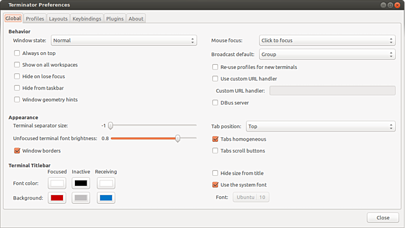Click the Focused font color swatch
This screenshot has width=405, height=228.
tap(57, 183)
